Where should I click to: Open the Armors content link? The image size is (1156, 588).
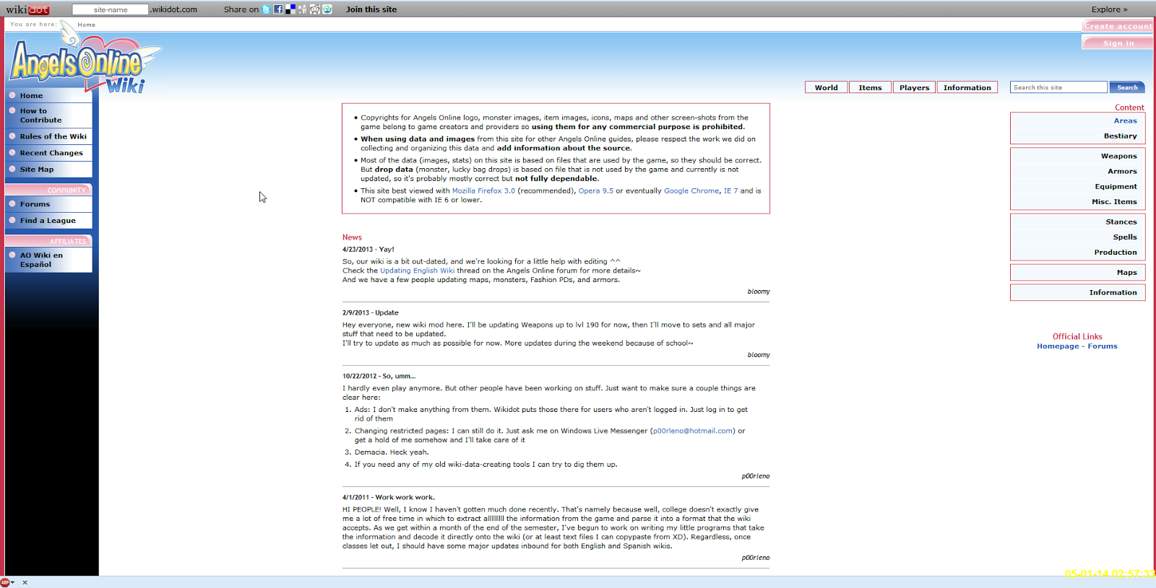1122,171
